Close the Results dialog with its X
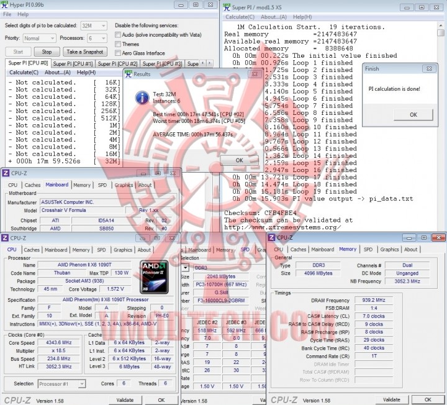Viewport: 447px width, 405px height. 255,74
